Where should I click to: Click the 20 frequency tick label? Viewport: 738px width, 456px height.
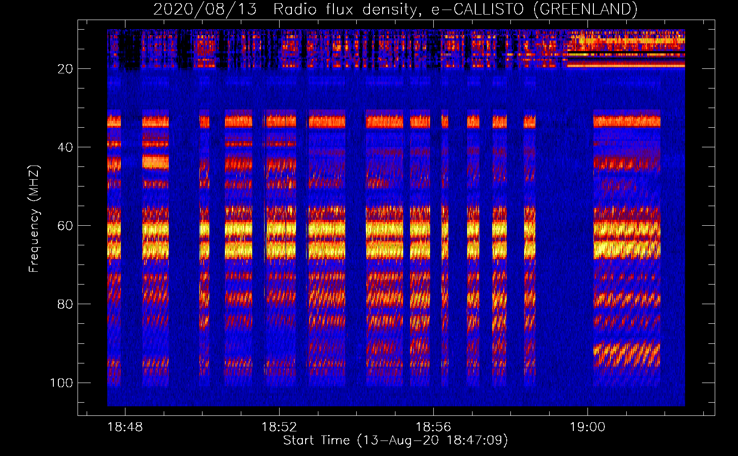65,69
